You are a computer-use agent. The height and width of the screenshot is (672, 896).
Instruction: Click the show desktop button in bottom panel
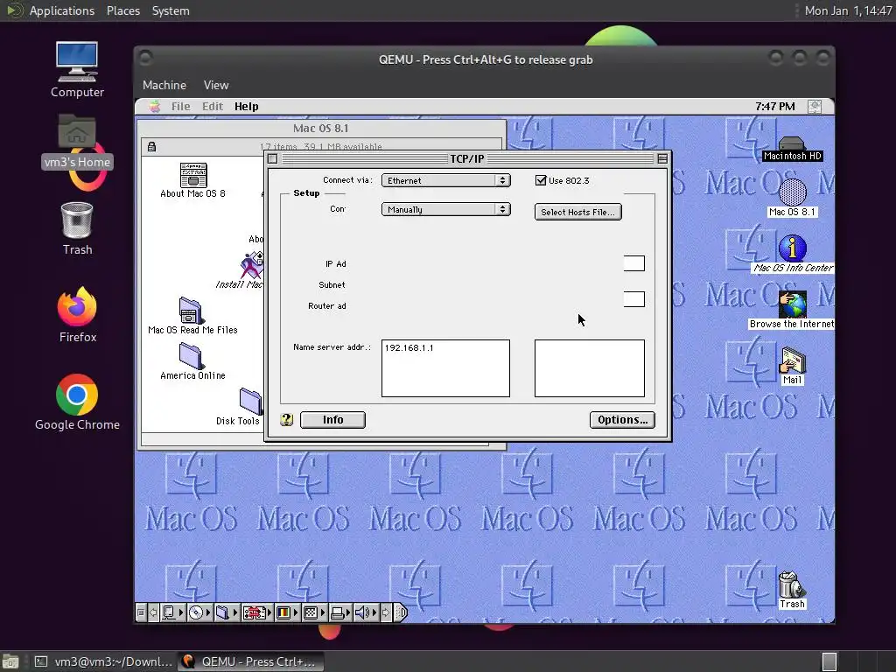(10, 661)
